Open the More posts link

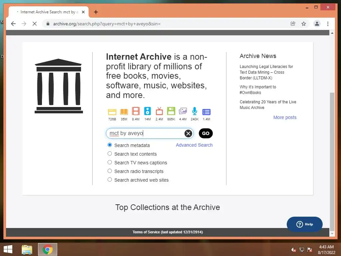point(285,117)
